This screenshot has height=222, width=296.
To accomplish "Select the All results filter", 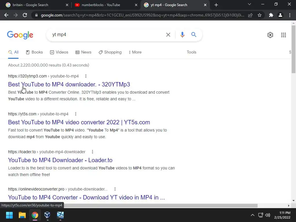I will [13, 52].
